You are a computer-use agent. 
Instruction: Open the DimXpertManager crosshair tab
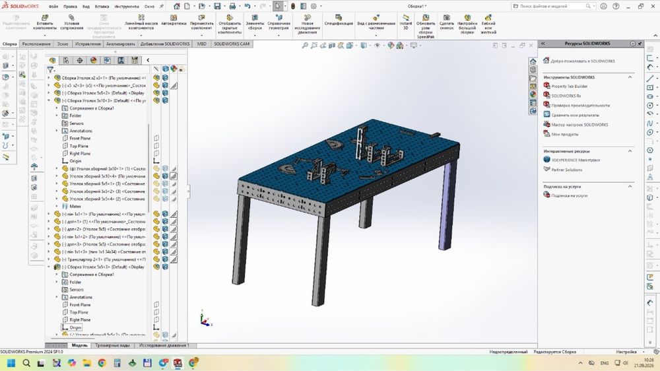point(80,60)
